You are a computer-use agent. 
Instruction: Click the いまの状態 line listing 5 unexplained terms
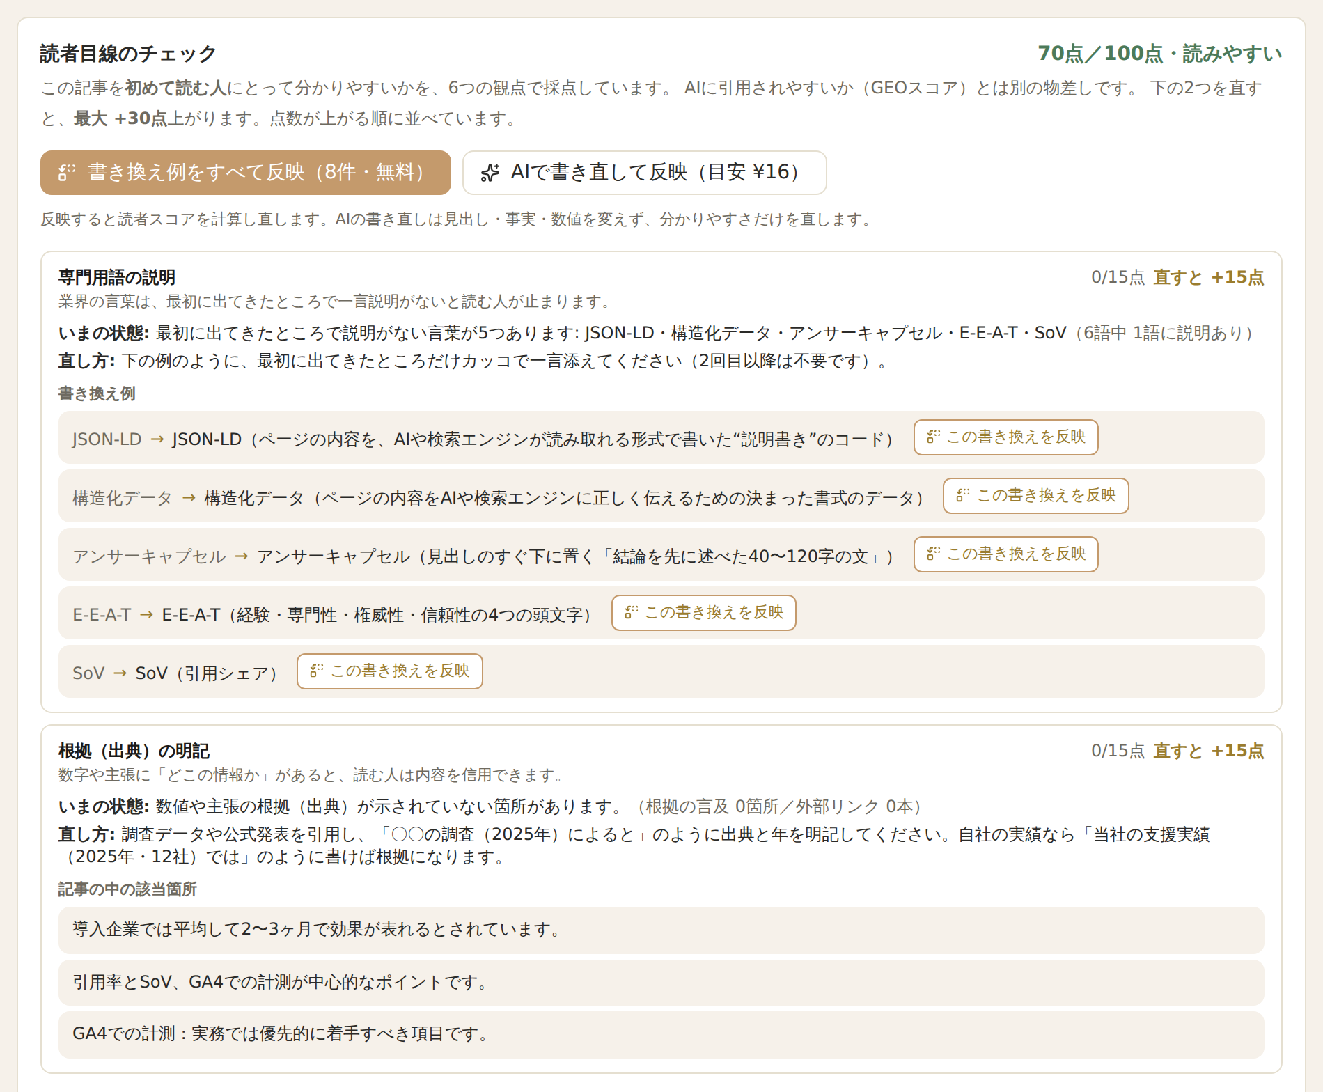658,333
